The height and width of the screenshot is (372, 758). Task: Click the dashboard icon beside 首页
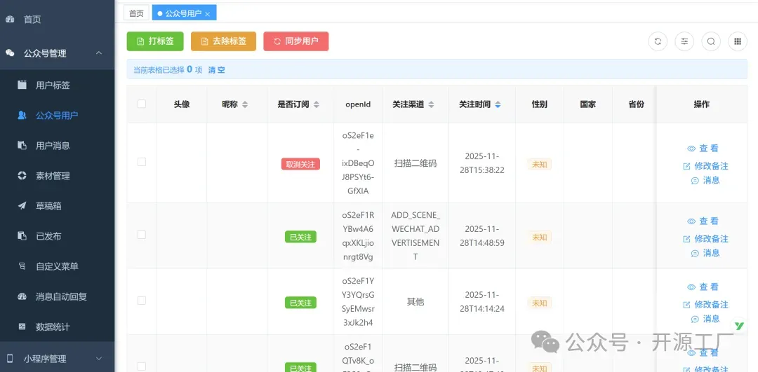[10, 20]
